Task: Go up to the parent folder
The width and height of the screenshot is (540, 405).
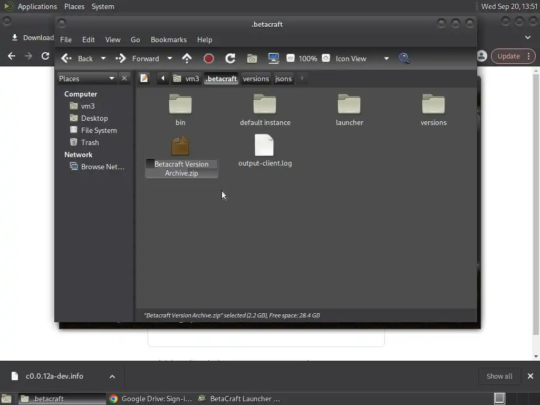Action: coord(187,59)
